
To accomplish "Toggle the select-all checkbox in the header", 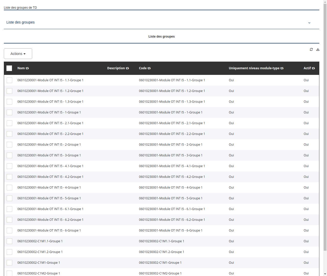I will point(9,68).
